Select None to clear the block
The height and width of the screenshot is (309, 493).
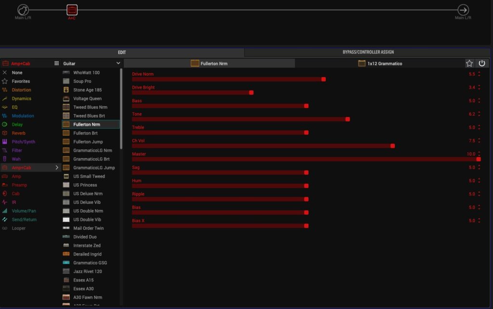pos(17,73)
